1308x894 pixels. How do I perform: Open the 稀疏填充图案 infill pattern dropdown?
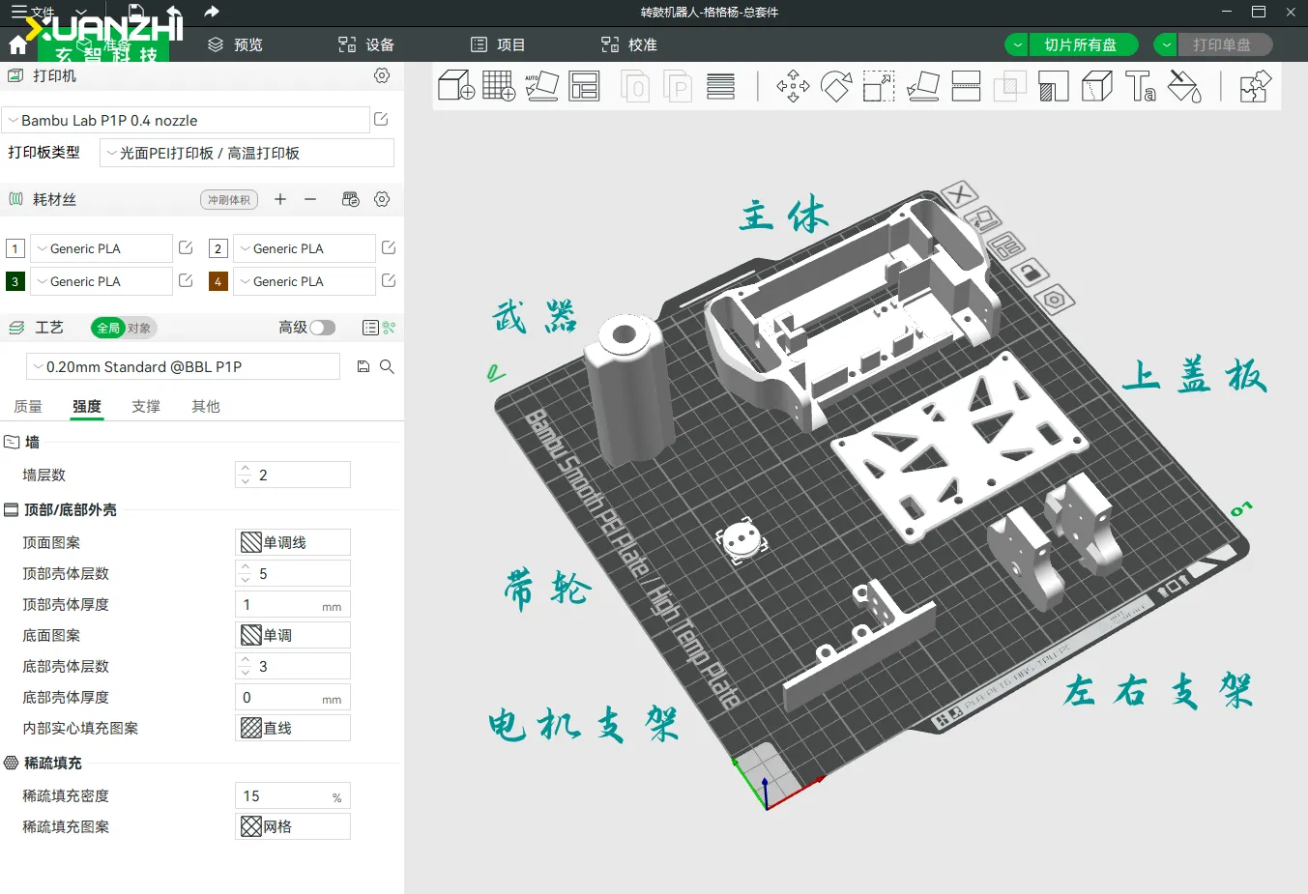tap(293, 826)
